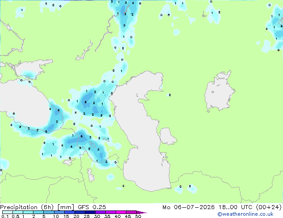Click the '50' legend value label
The height and width of the screenshot is (218, 283).
click(x=138, y=216)
